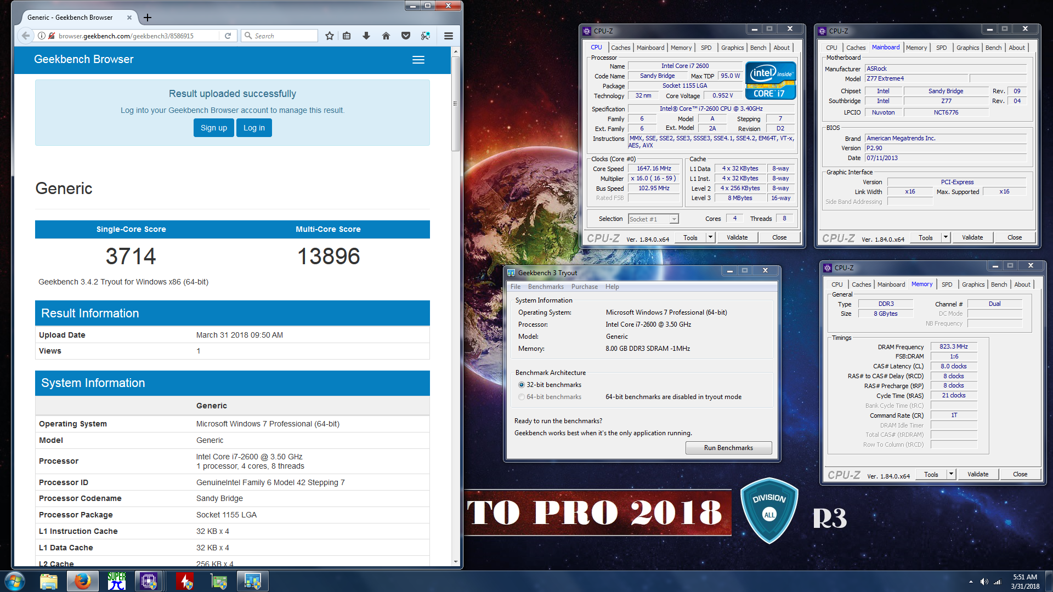This screenshot has height=592, width=1053.
Task: Click the Log in button
Action: (254, 128)
